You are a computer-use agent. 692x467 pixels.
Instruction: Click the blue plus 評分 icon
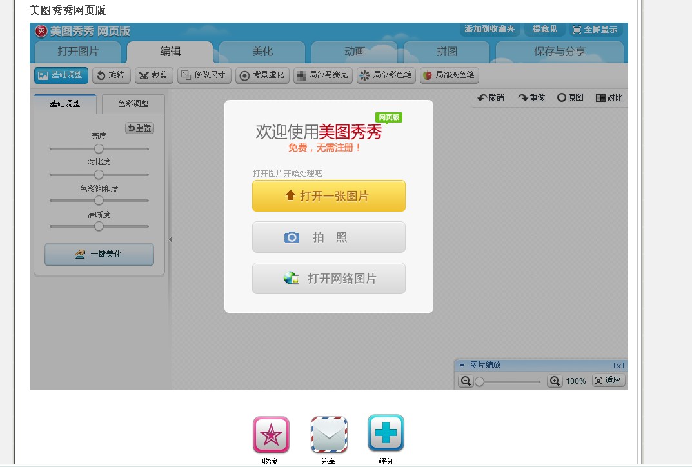386,433
